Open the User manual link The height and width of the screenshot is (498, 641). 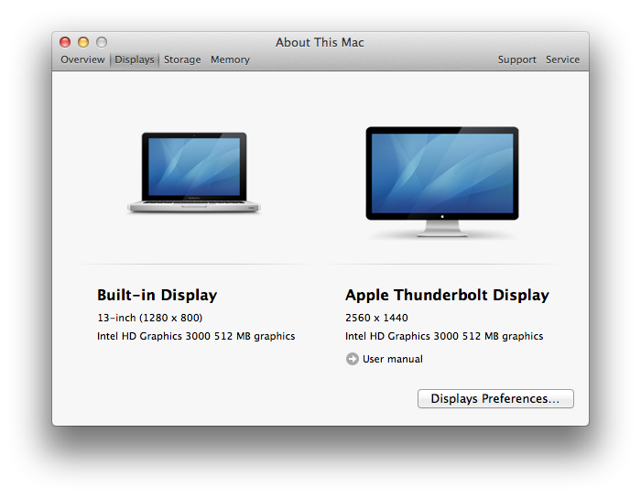point(393,359)
